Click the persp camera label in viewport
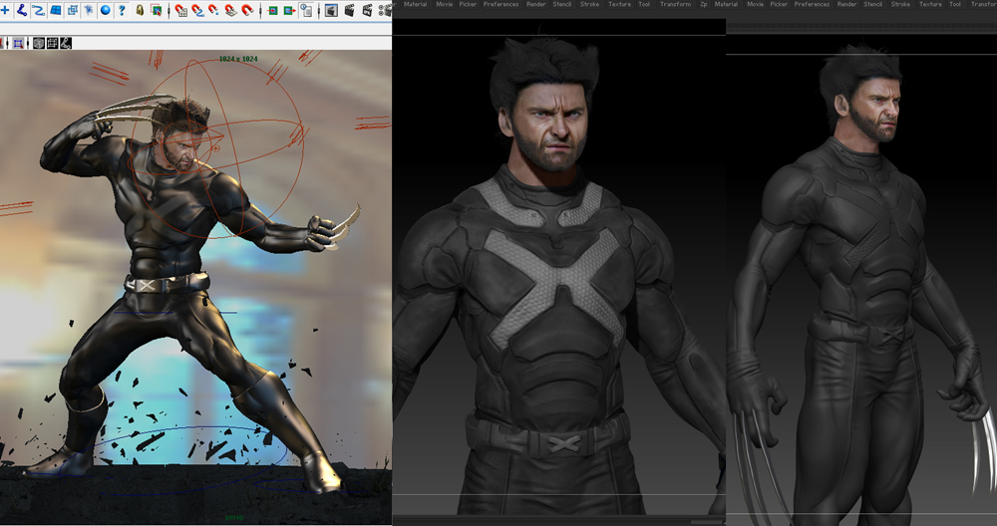 234,518
